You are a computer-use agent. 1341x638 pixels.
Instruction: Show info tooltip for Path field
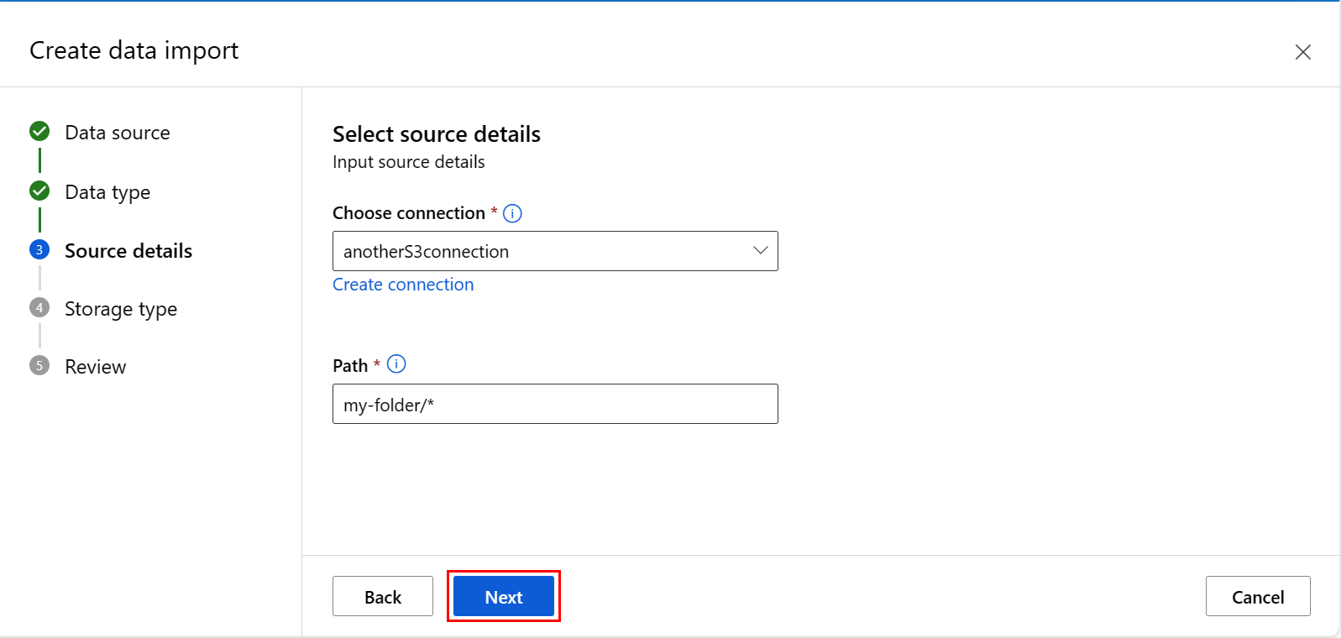tap(396, 364)
